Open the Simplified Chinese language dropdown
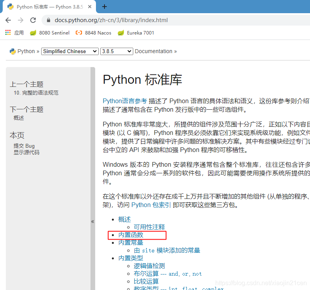Viewport: 310px width, 290px height. coord(70,51)
